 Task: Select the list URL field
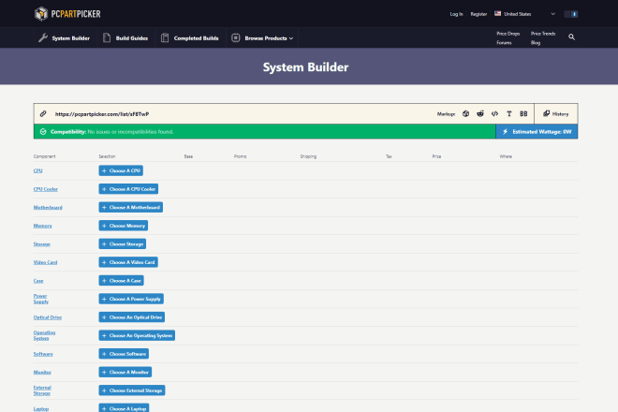pyautogui.click(x=102, y=114)
